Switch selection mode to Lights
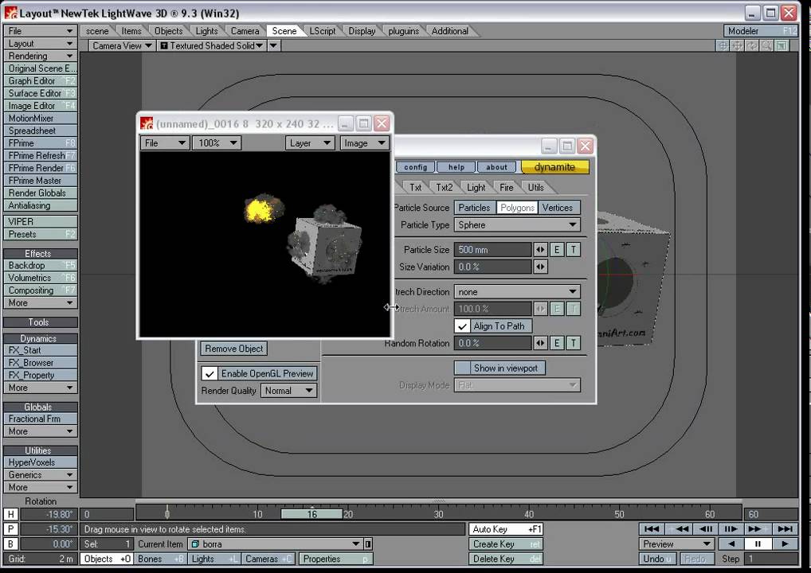Image resolution: width=811 pixels, height=573 pixels. click(214, 559)
